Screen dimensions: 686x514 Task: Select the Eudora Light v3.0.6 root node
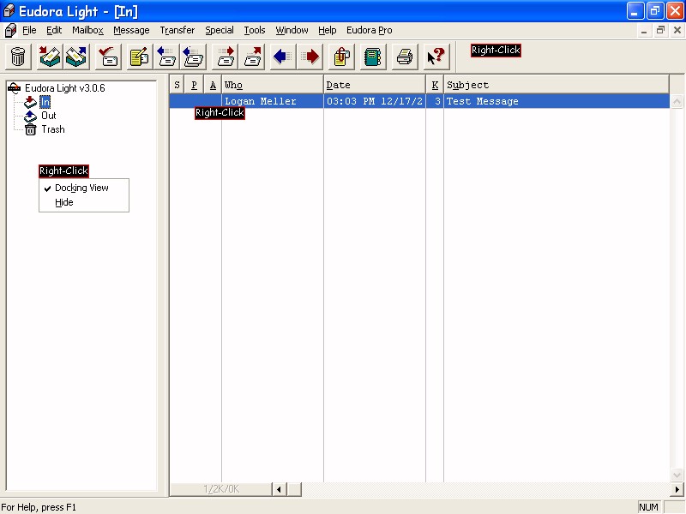point(65,88)
